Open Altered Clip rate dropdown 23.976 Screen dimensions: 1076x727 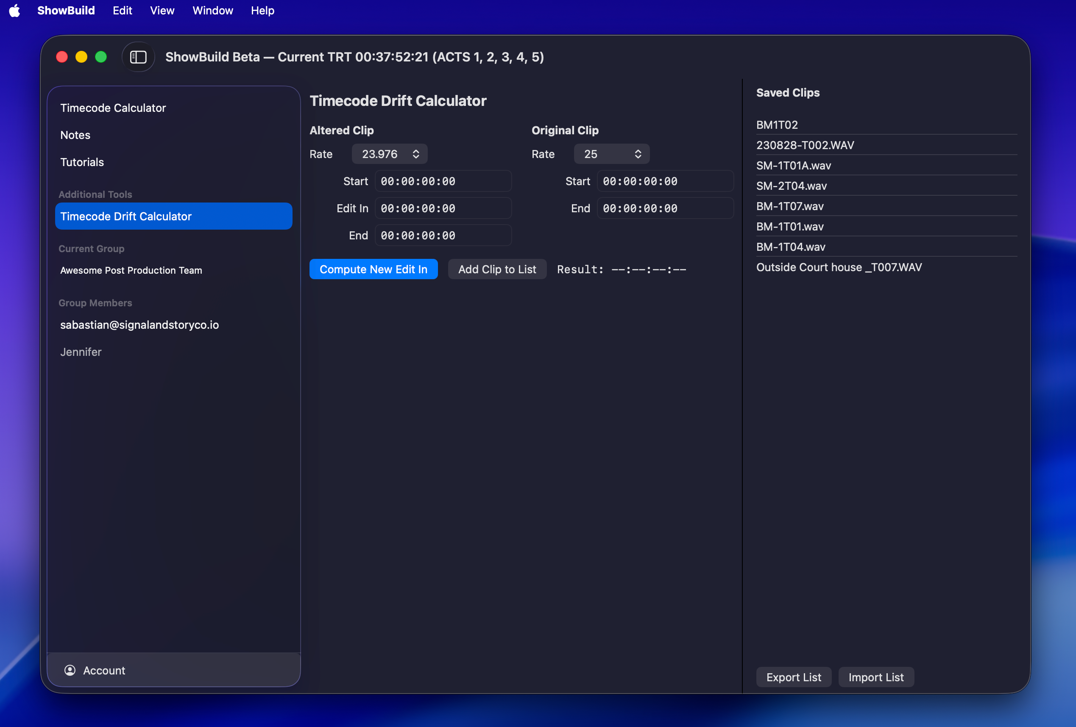[389, 154]
